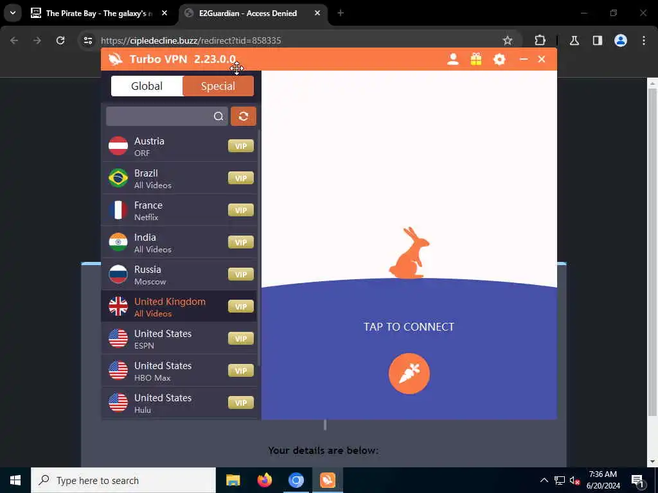Tap the carrot connect button

409,373
